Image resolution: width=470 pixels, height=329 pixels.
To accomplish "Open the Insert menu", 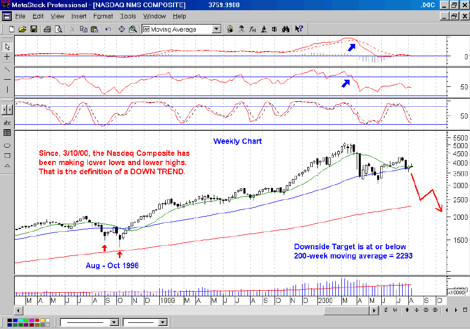I will (x=79, y=16).
